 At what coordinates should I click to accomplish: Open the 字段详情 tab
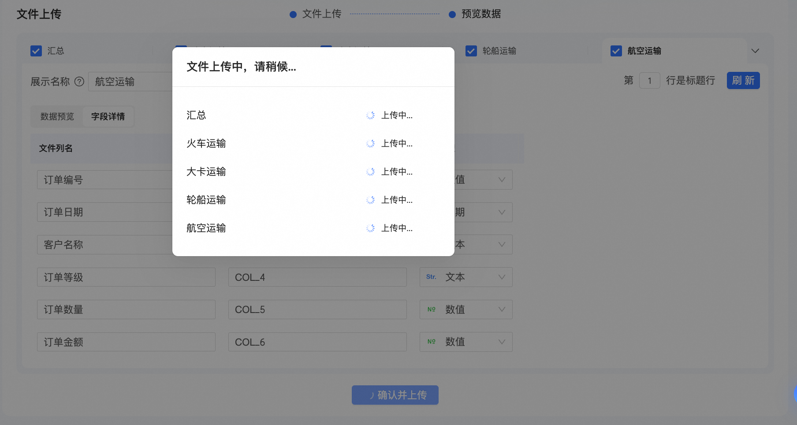click(x=108, y=116)
